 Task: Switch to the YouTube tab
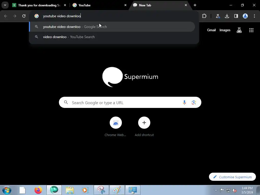(100, 5)
